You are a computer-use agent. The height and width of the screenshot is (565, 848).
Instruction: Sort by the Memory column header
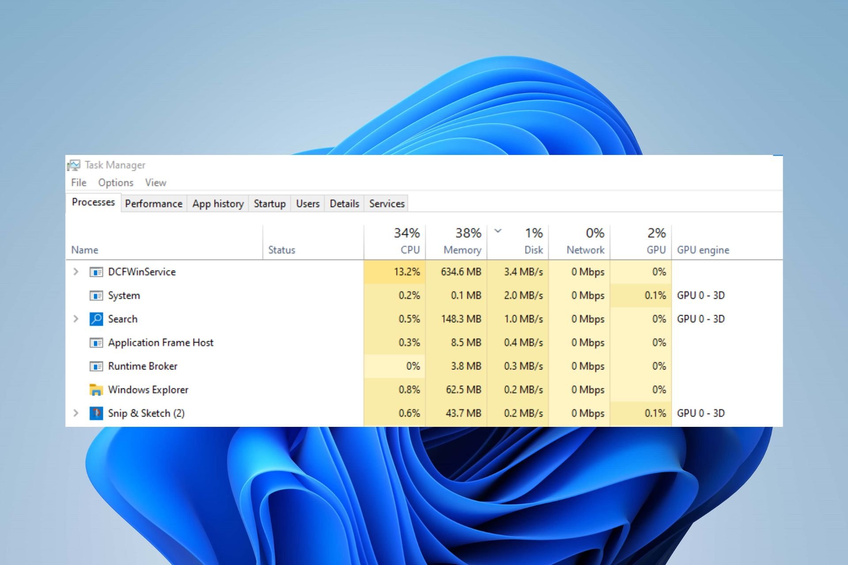click(456, 242)
